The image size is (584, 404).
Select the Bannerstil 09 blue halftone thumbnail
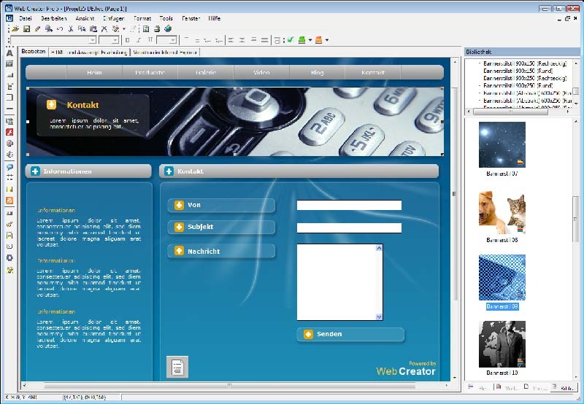click(x=502, y=278)
